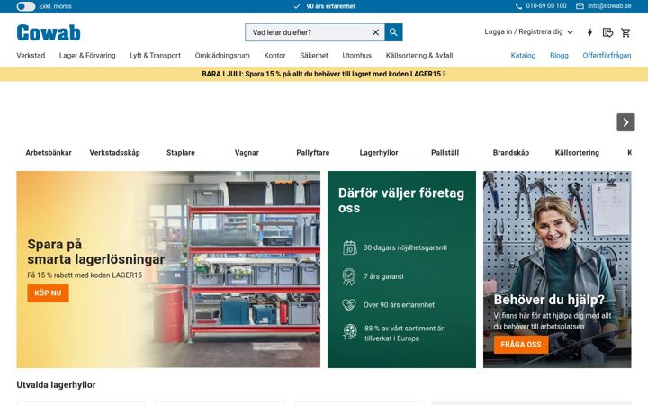
Task: Click the Cowab logo
Action: (x=49, y=32)
